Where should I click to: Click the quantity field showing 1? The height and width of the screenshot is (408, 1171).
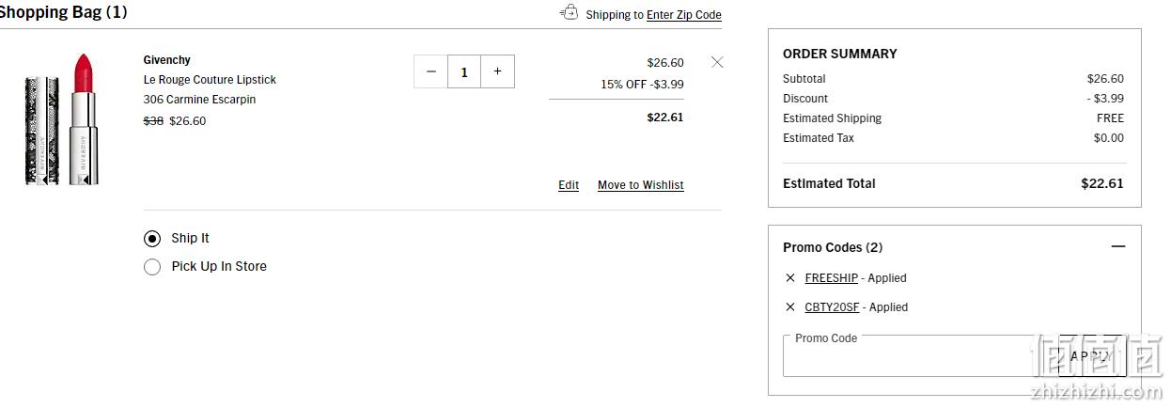coord(464,71)
